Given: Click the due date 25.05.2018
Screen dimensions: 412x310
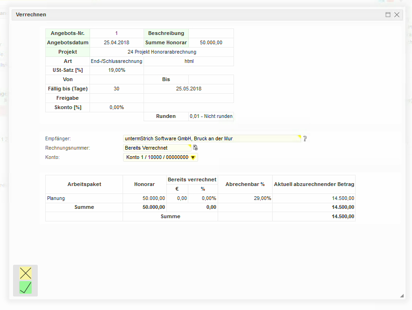Looking at the screenshot, I should click(189, 89).
